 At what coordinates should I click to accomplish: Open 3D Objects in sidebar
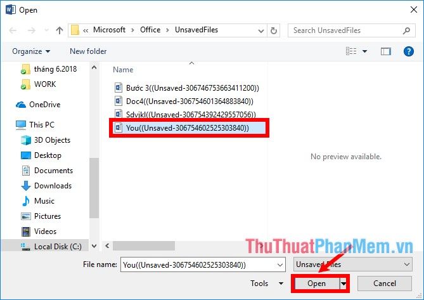46,140
